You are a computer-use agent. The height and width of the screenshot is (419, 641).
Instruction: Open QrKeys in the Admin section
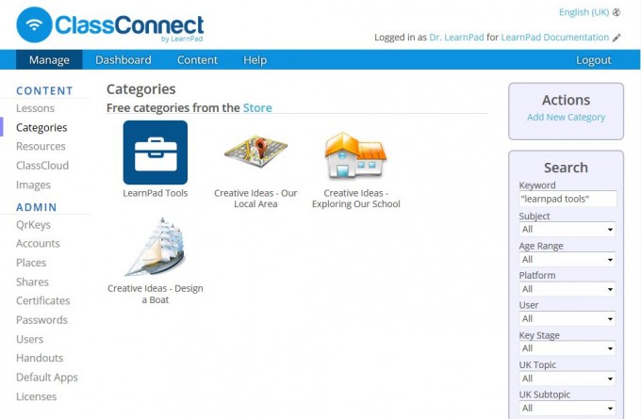click(33, 225)
